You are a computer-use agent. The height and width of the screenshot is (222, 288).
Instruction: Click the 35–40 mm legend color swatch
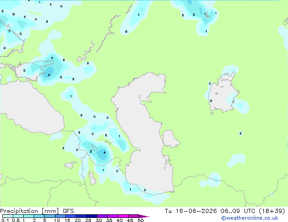[x=112, y=216]
